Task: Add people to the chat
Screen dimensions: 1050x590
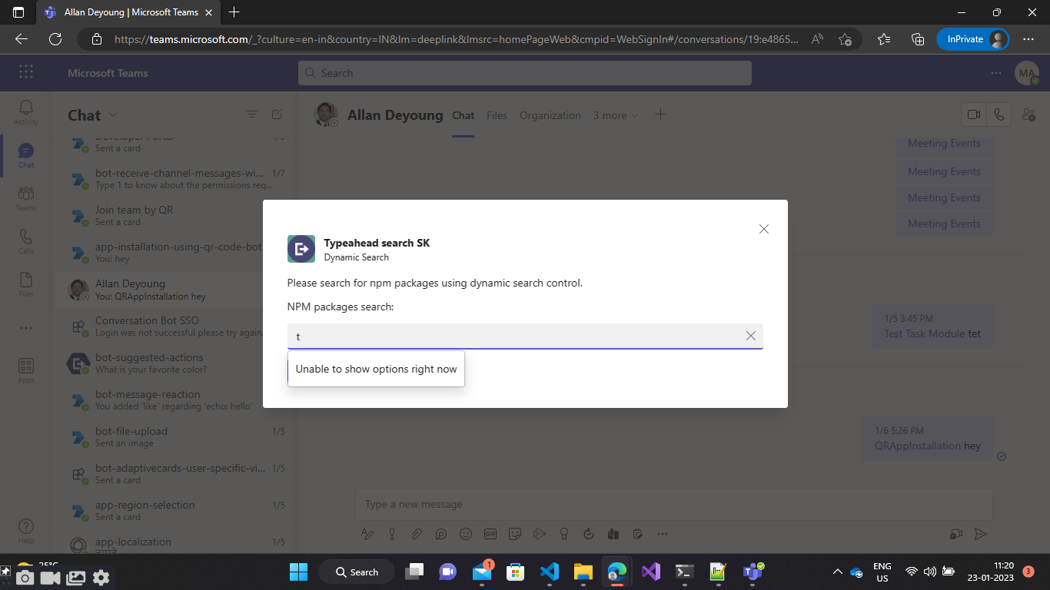Action: click(x=1030, y=115)
